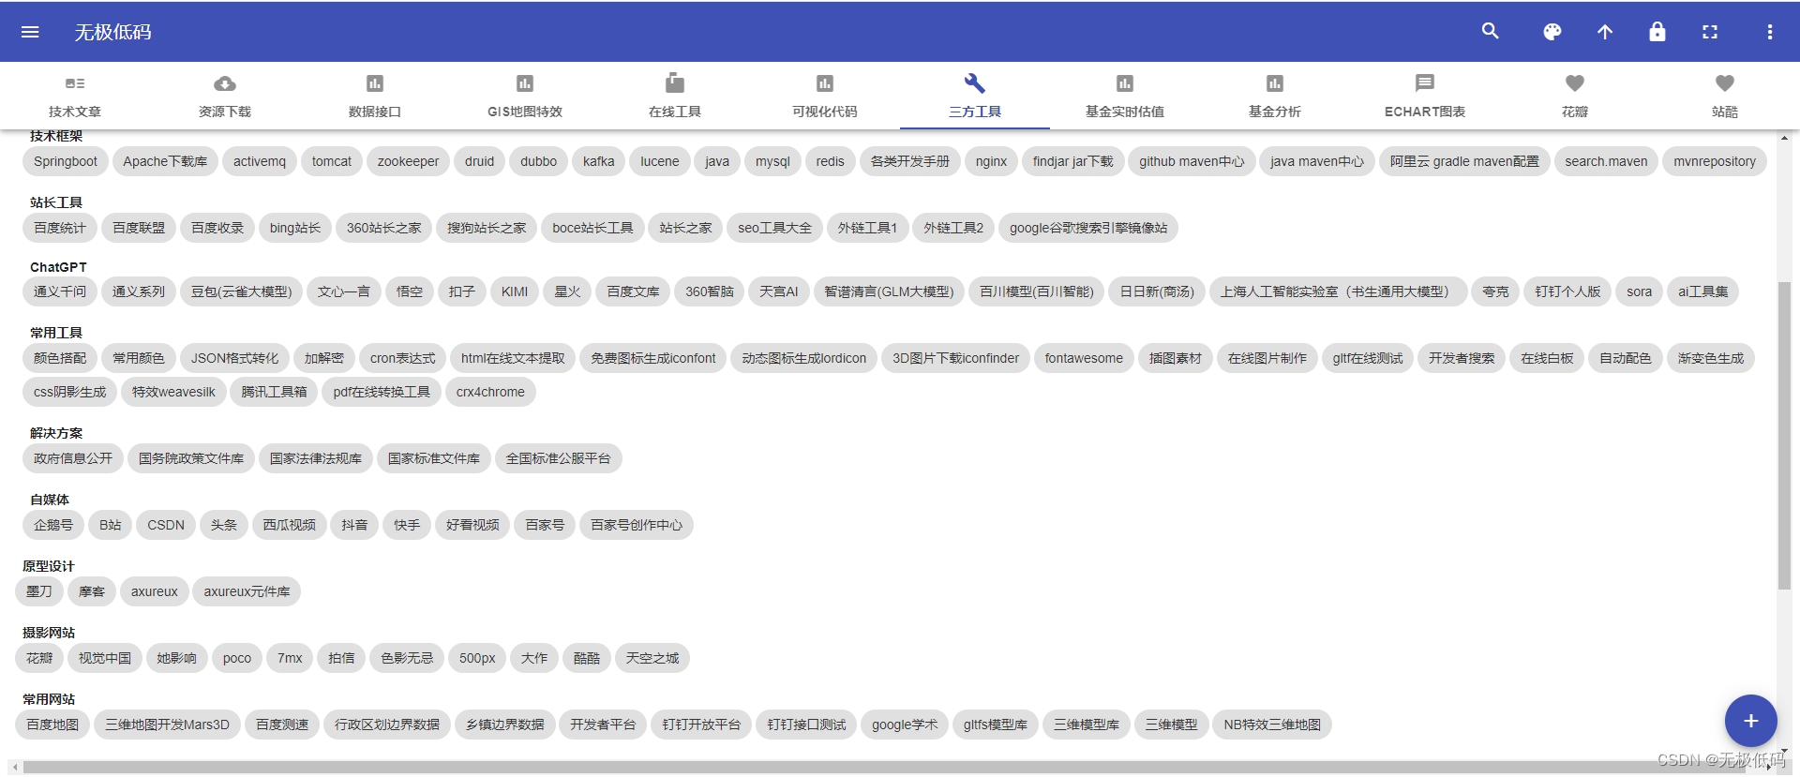
Task: Open the github maven中心 chip
Action: pyautogui.click(x=1192, y=161)
